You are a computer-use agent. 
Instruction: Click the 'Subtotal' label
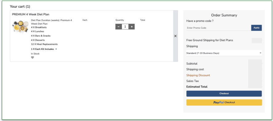click(192, 63)
